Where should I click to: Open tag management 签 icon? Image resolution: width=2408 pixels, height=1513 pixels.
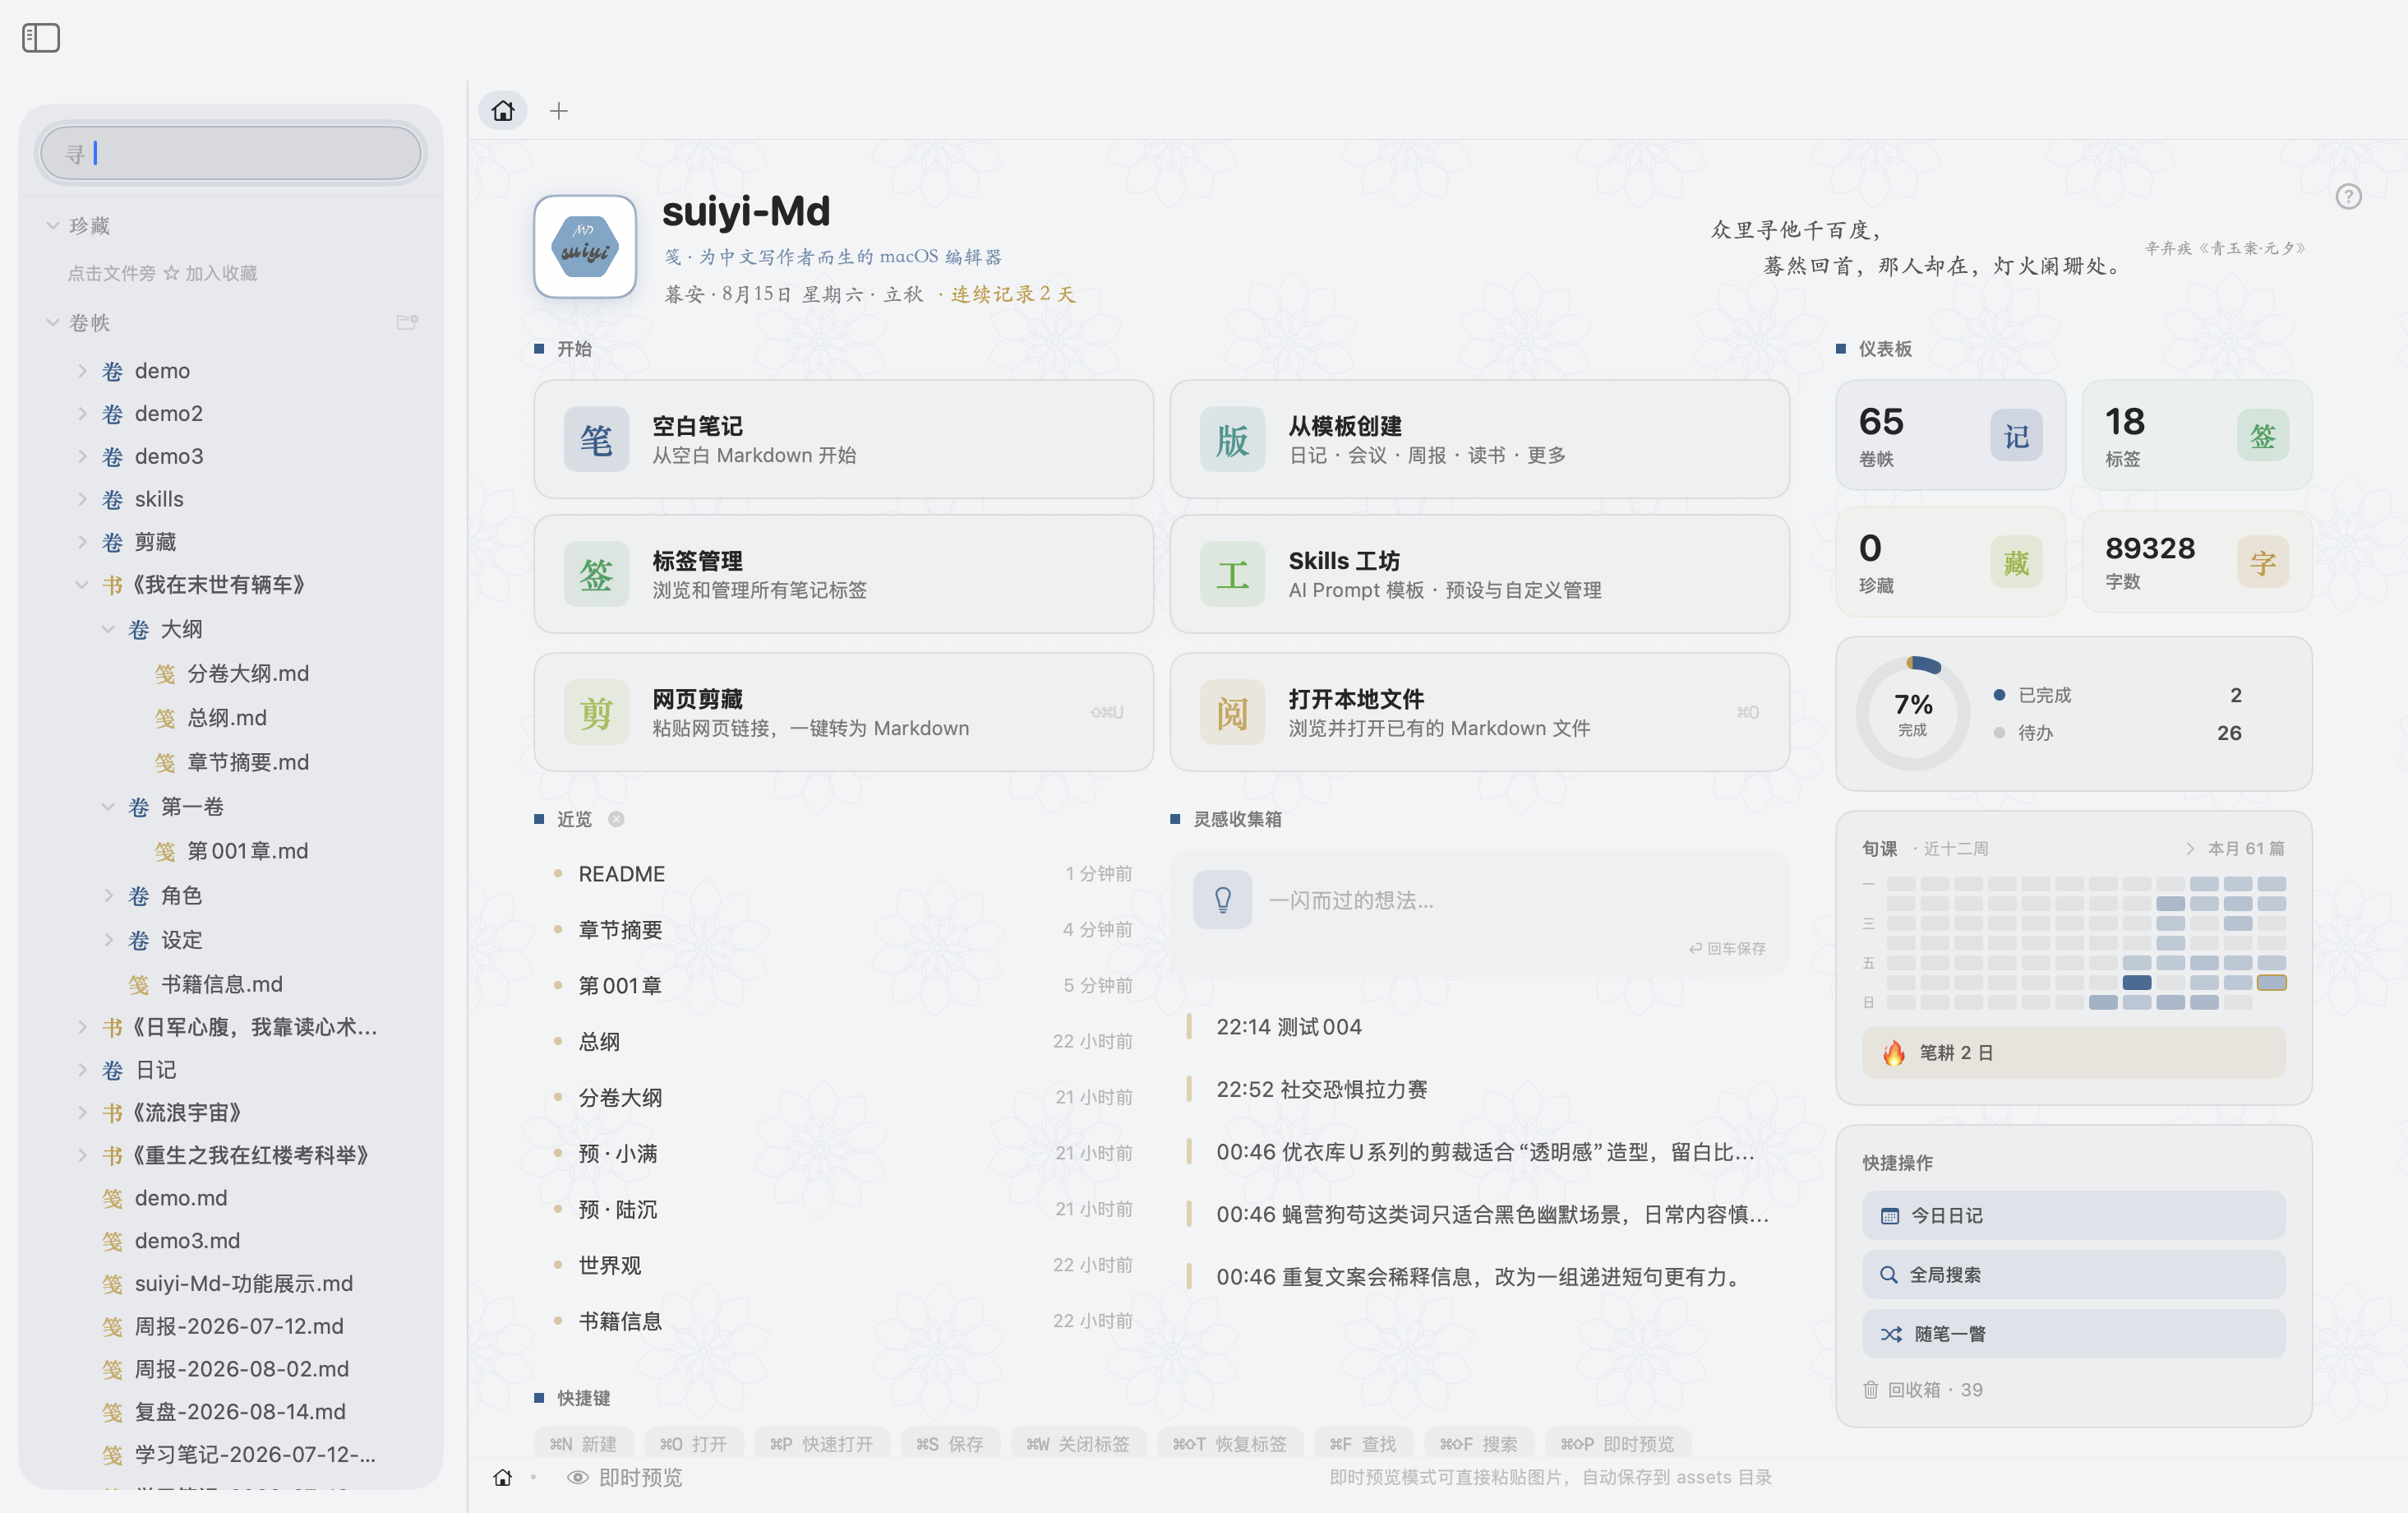pos(596,575)
